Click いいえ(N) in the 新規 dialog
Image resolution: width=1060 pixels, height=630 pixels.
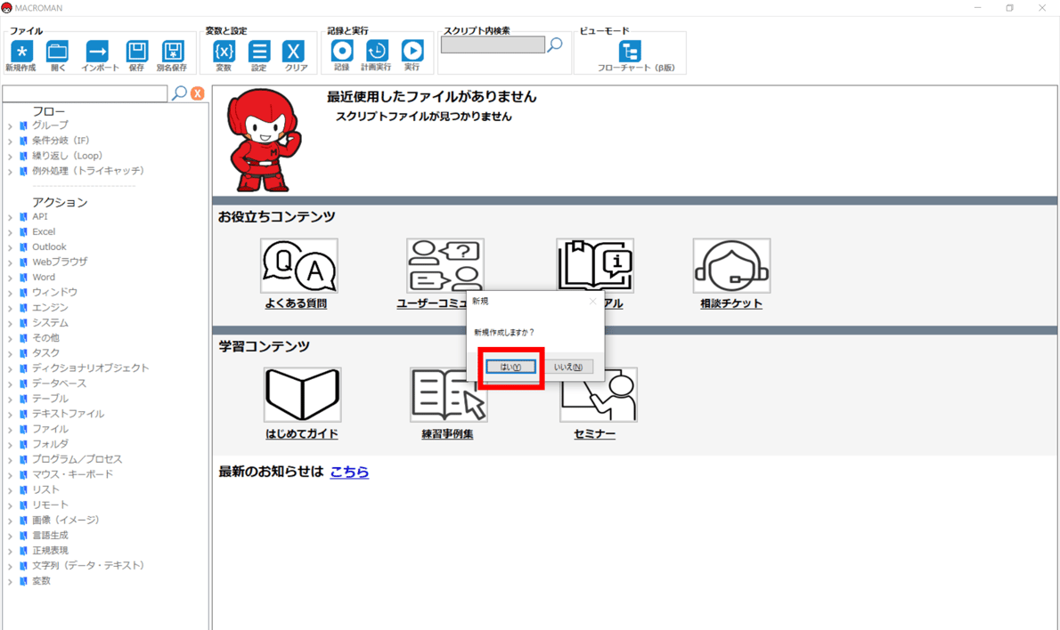568,367
